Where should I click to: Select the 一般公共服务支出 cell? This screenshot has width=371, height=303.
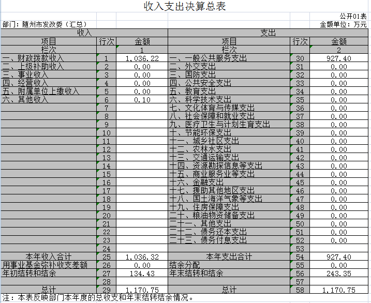tap(229, 58)
